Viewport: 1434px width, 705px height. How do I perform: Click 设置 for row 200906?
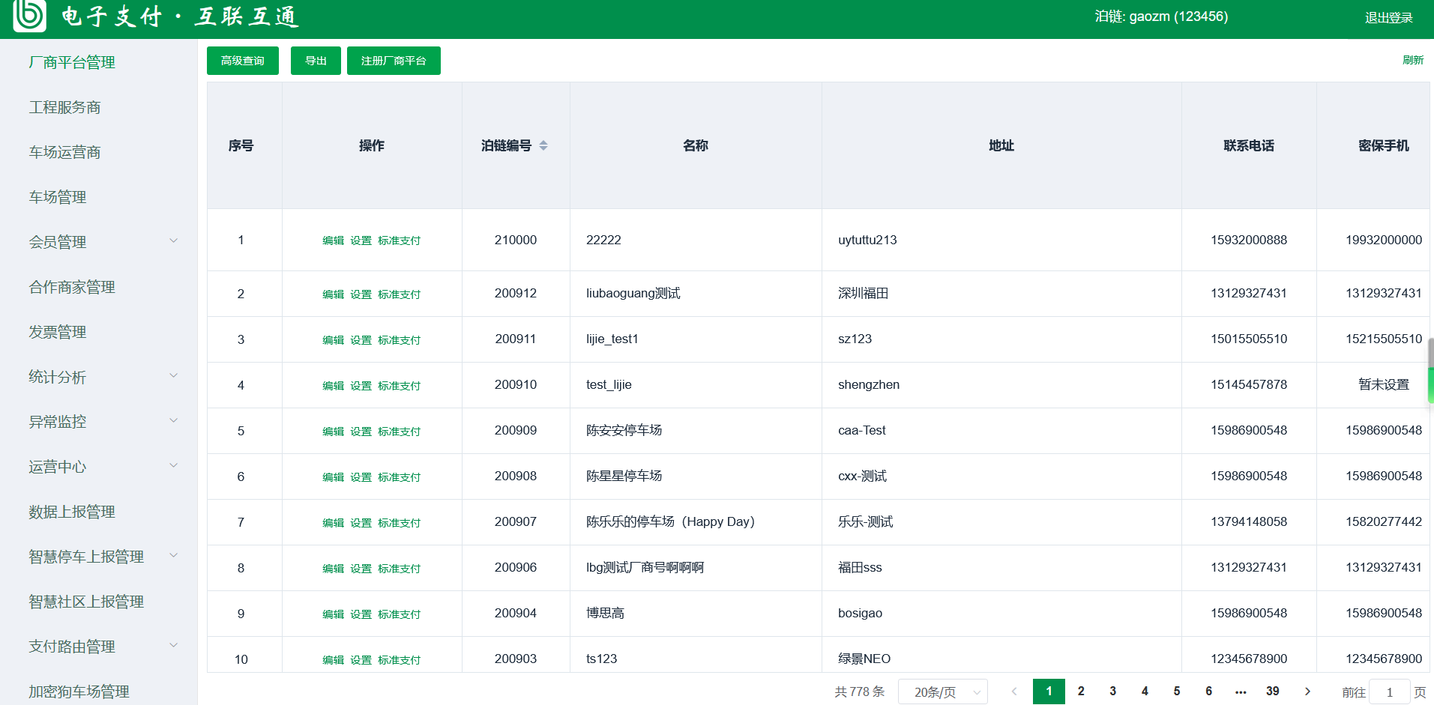(x=361, y=569)
